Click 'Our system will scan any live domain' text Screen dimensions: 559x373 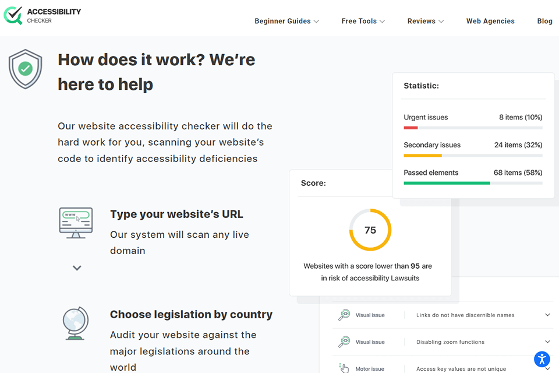point(179,242)
